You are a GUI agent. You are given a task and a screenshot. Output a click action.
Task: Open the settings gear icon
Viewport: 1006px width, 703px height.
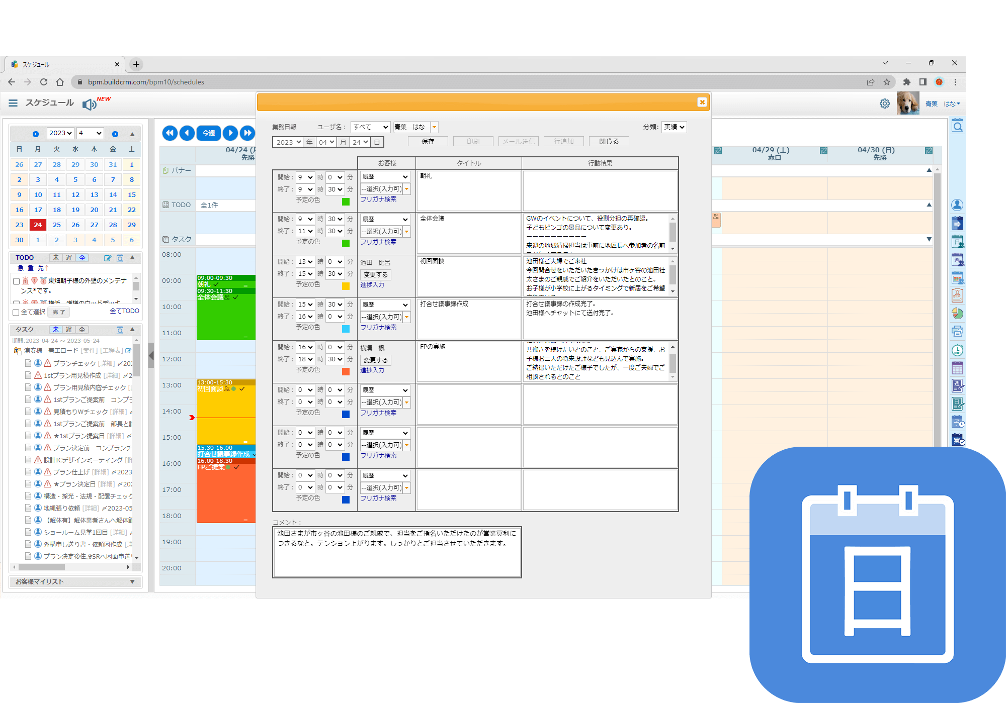[x=885, y=104]
